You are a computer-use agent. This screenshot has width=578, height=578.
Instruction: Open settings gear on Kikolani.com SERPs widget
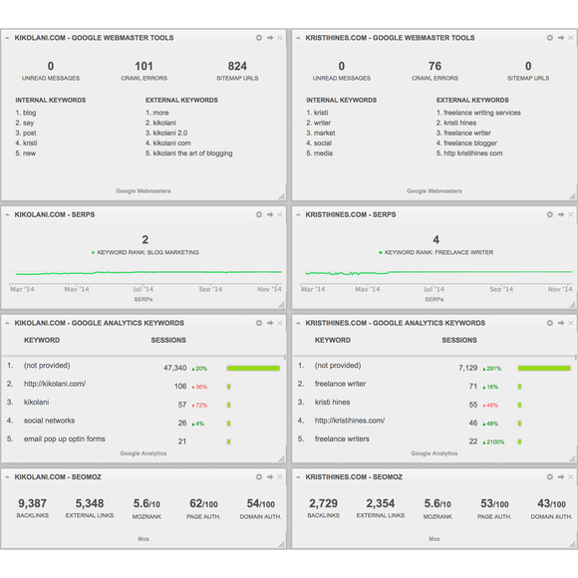click(259, 214)
